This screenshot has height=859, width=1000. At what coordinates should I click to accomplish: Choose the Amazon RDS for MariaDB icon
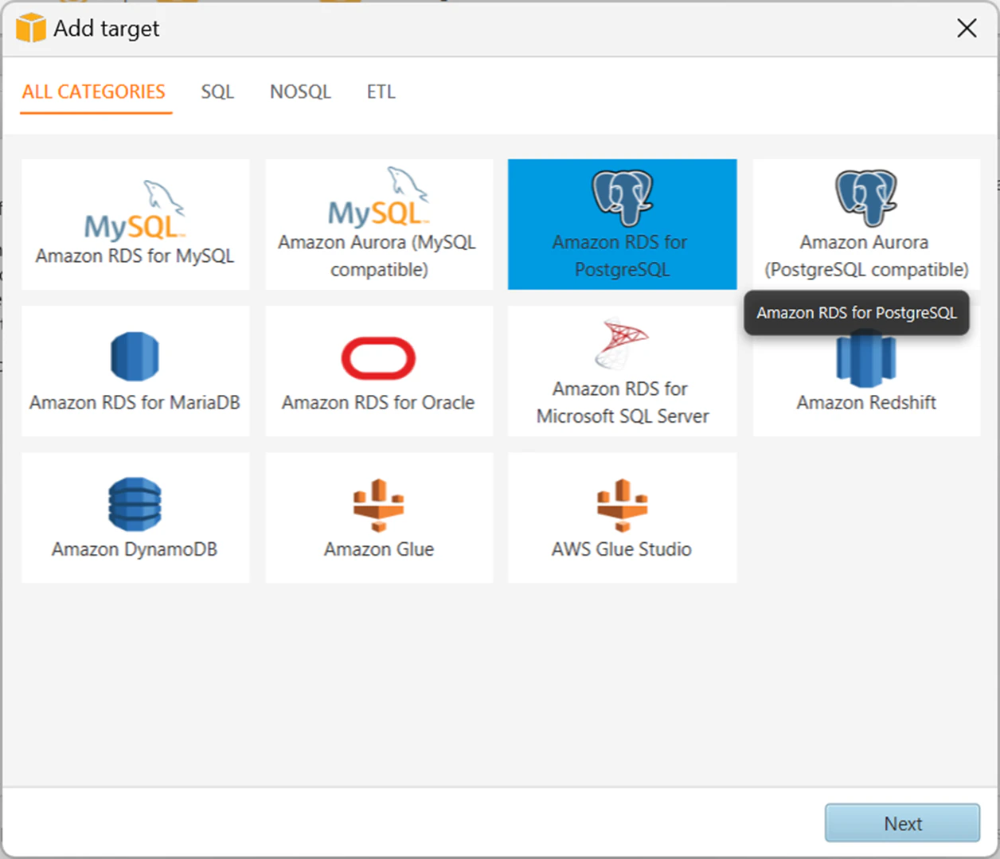tap(135, 357)
